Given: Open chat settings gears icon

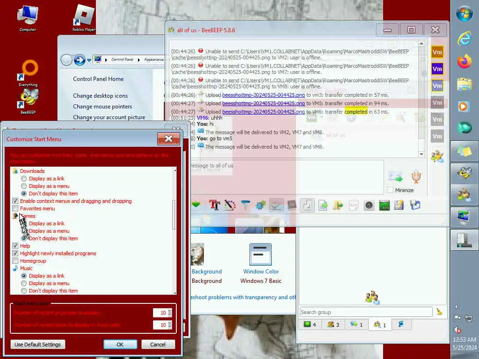Looking at the screenshot, I should tap(260, 205).
